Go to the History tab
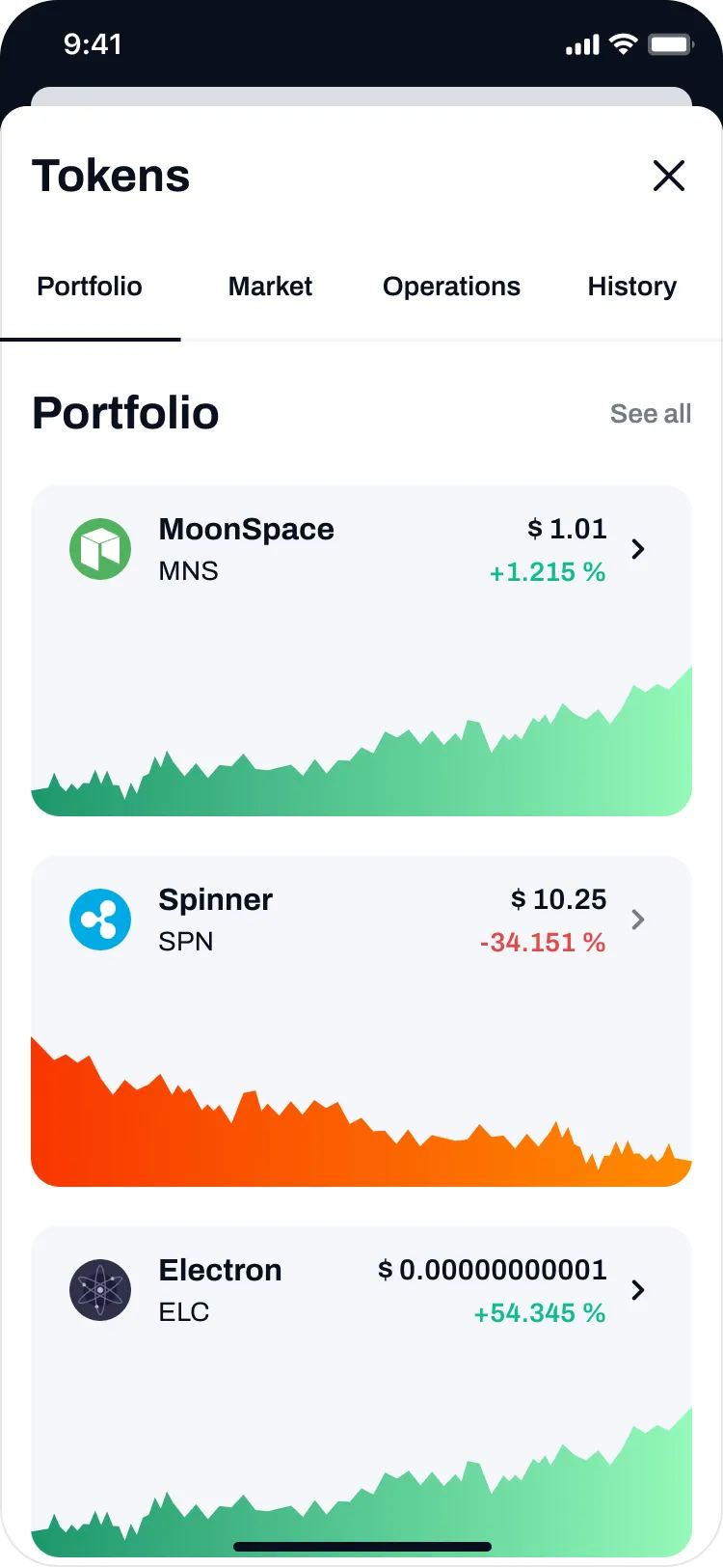723x1567 pixels. pyautogui.click(x=631, y=287)
